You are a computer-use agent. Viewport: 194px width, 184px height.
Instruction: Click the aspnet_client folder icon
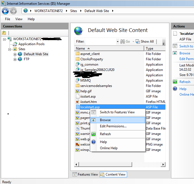(78, 54)
